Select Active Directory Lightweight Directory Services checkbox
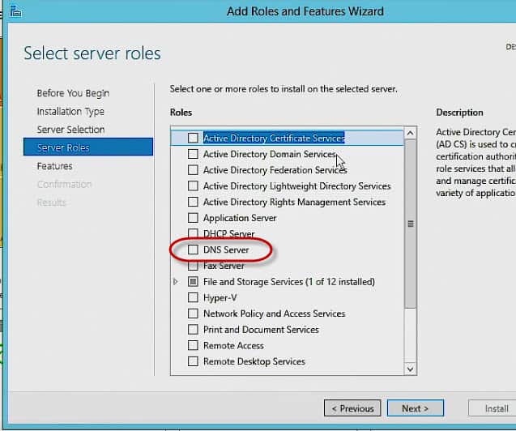516x431 pixels. 193,186
